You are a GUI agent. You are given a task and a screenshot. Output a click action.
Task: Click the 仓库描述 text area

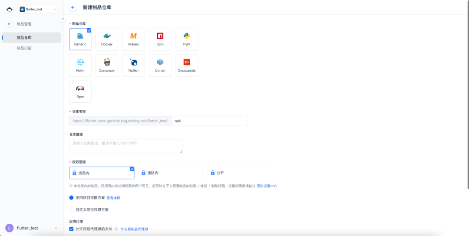(126, 146)
